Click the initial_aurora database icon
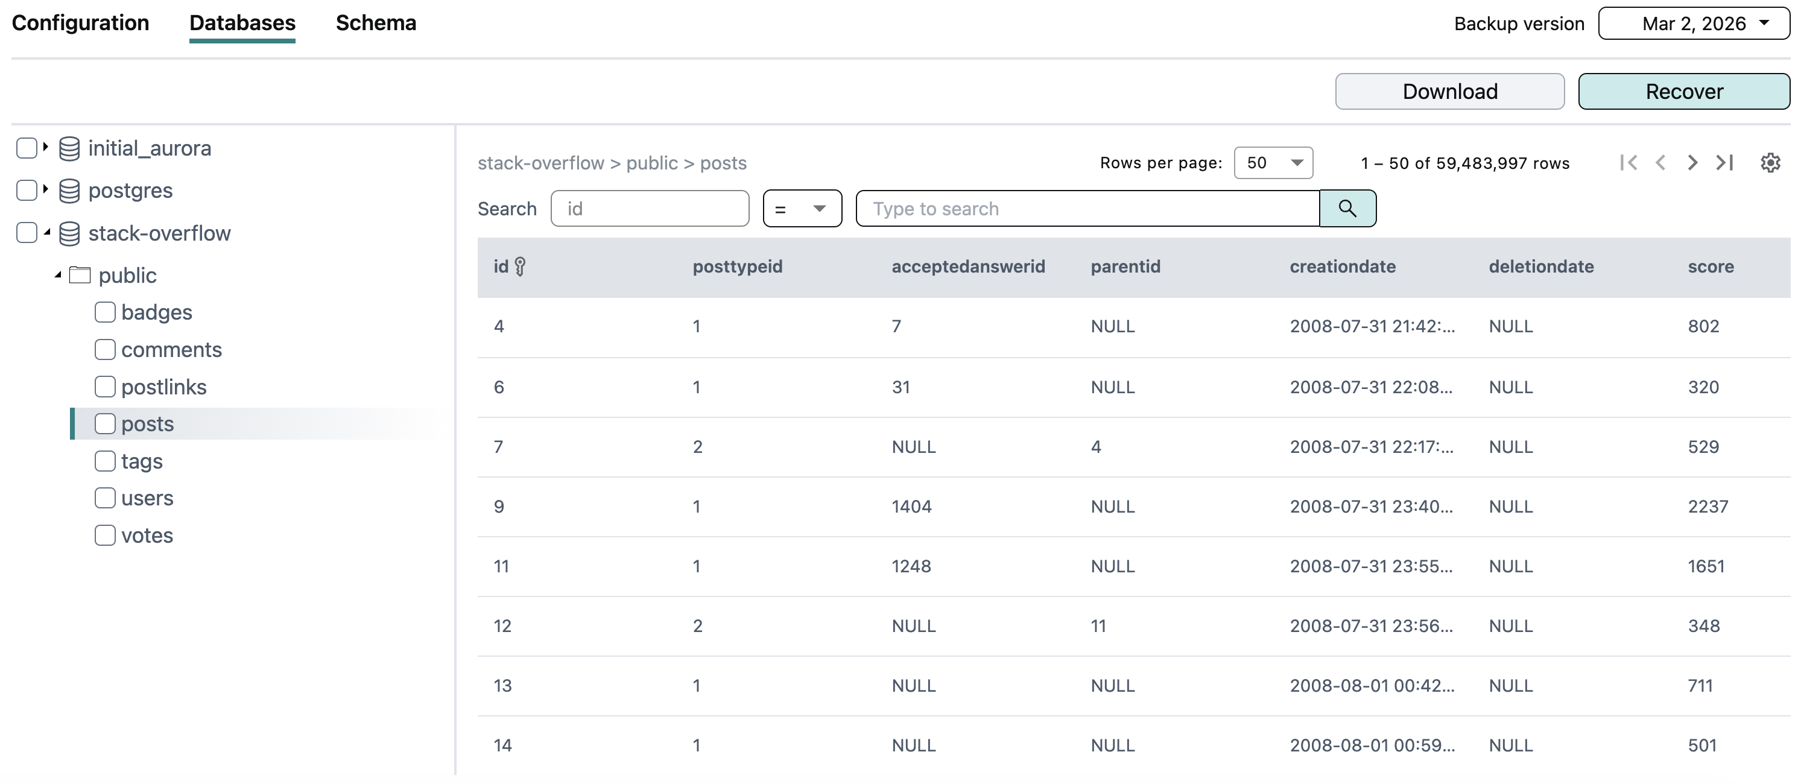The height and width of the screenshot is (784, 1801). tap(69, 148)
